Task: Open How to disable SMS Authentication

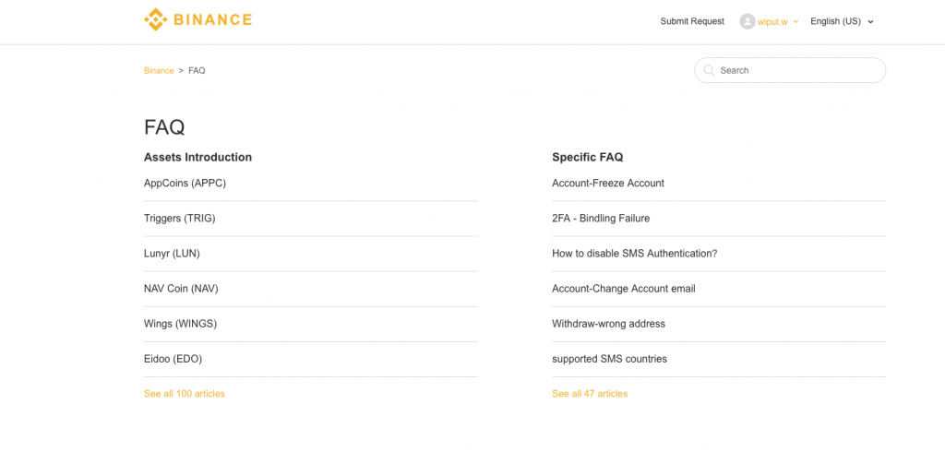Action: click(634, 254)
